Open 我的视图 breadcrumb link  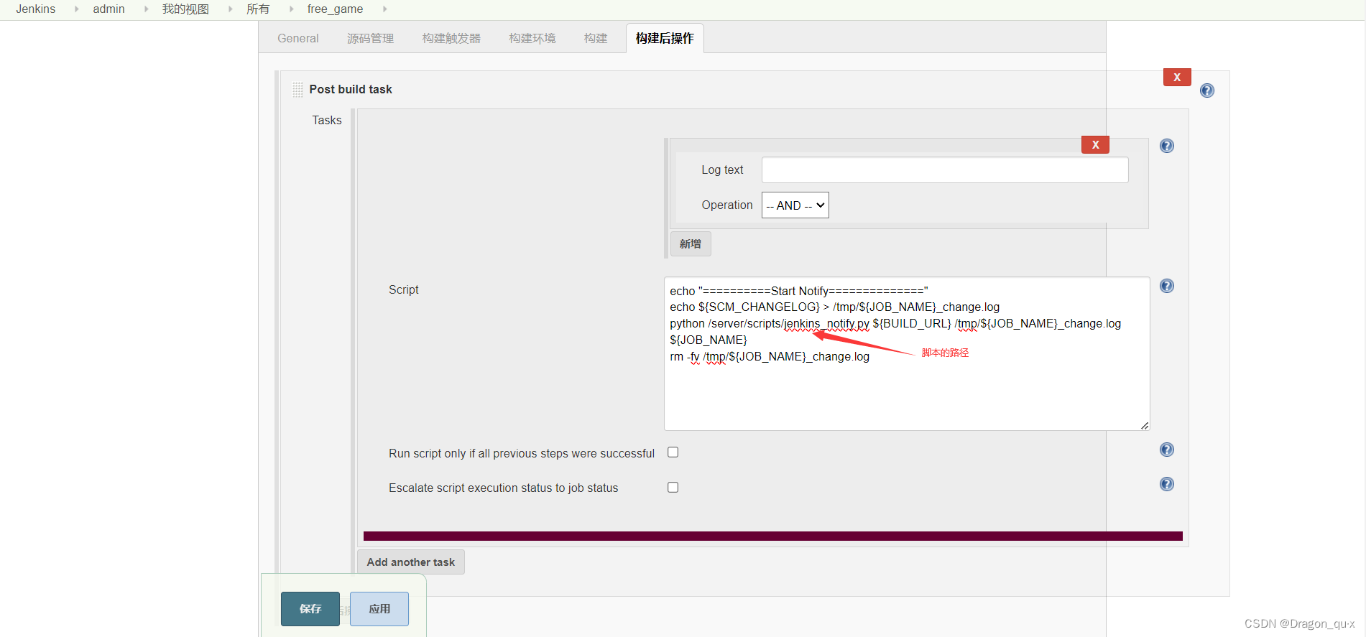pos(185,9)
